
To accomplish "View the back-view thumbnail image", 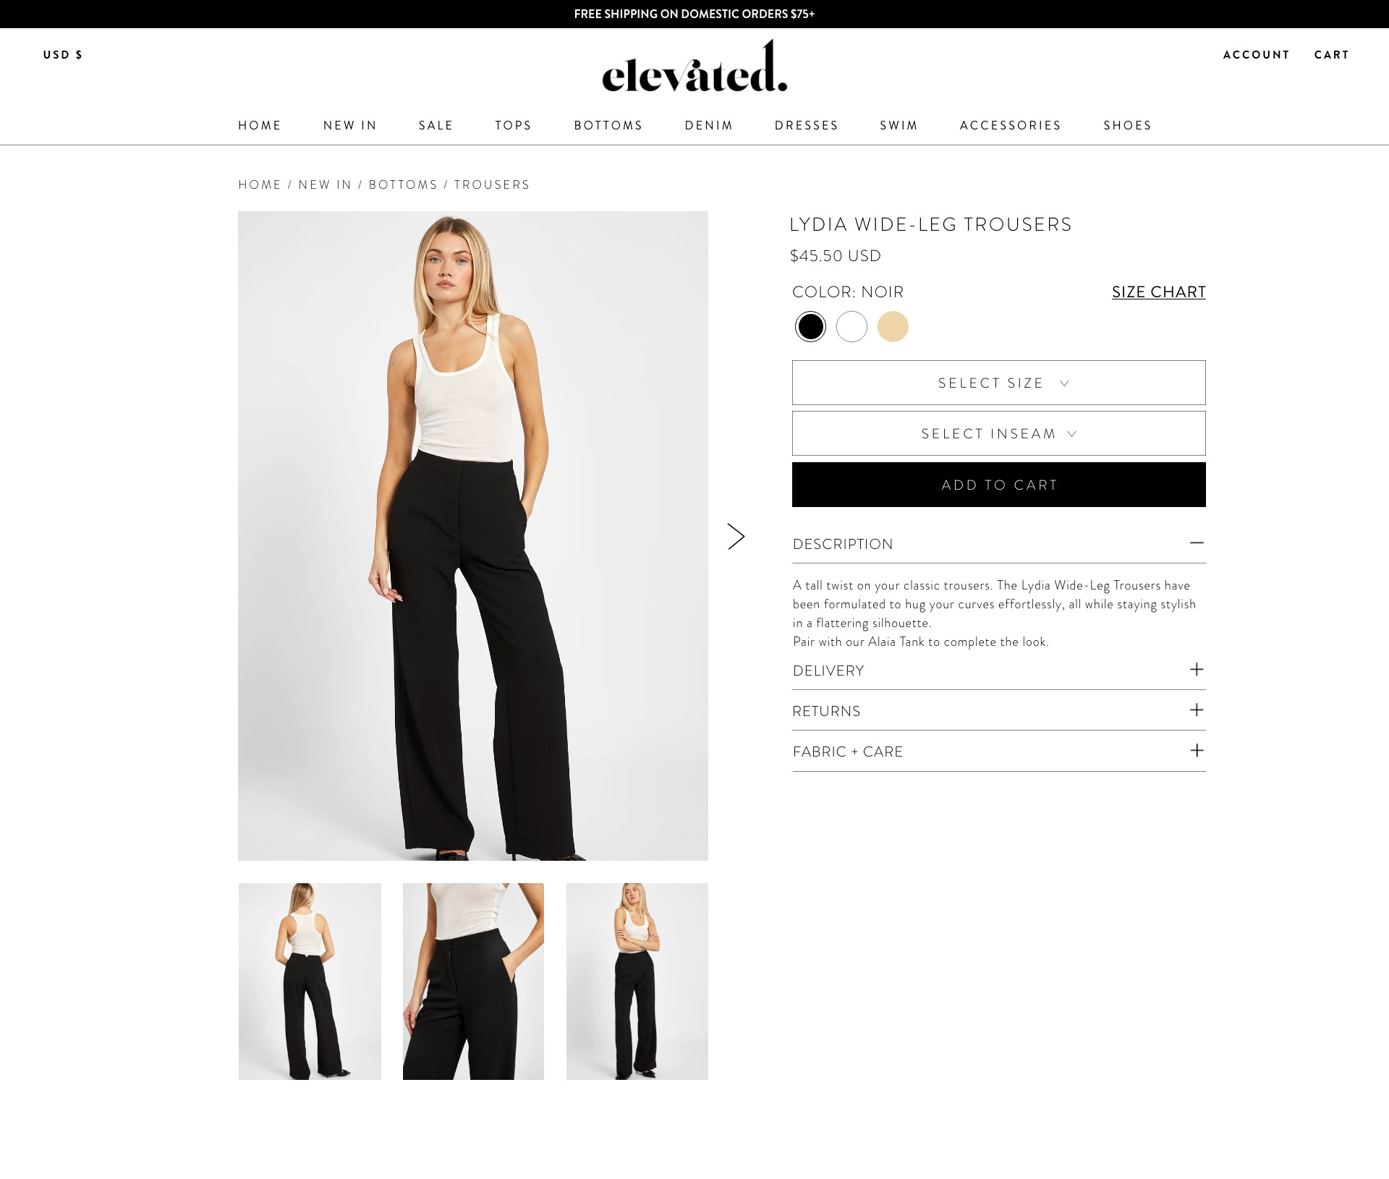I will click(x=310, y=981).
